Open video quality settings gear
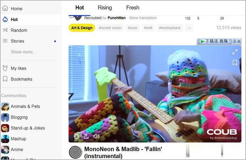The image size is (246, 160). pos(76,136)
